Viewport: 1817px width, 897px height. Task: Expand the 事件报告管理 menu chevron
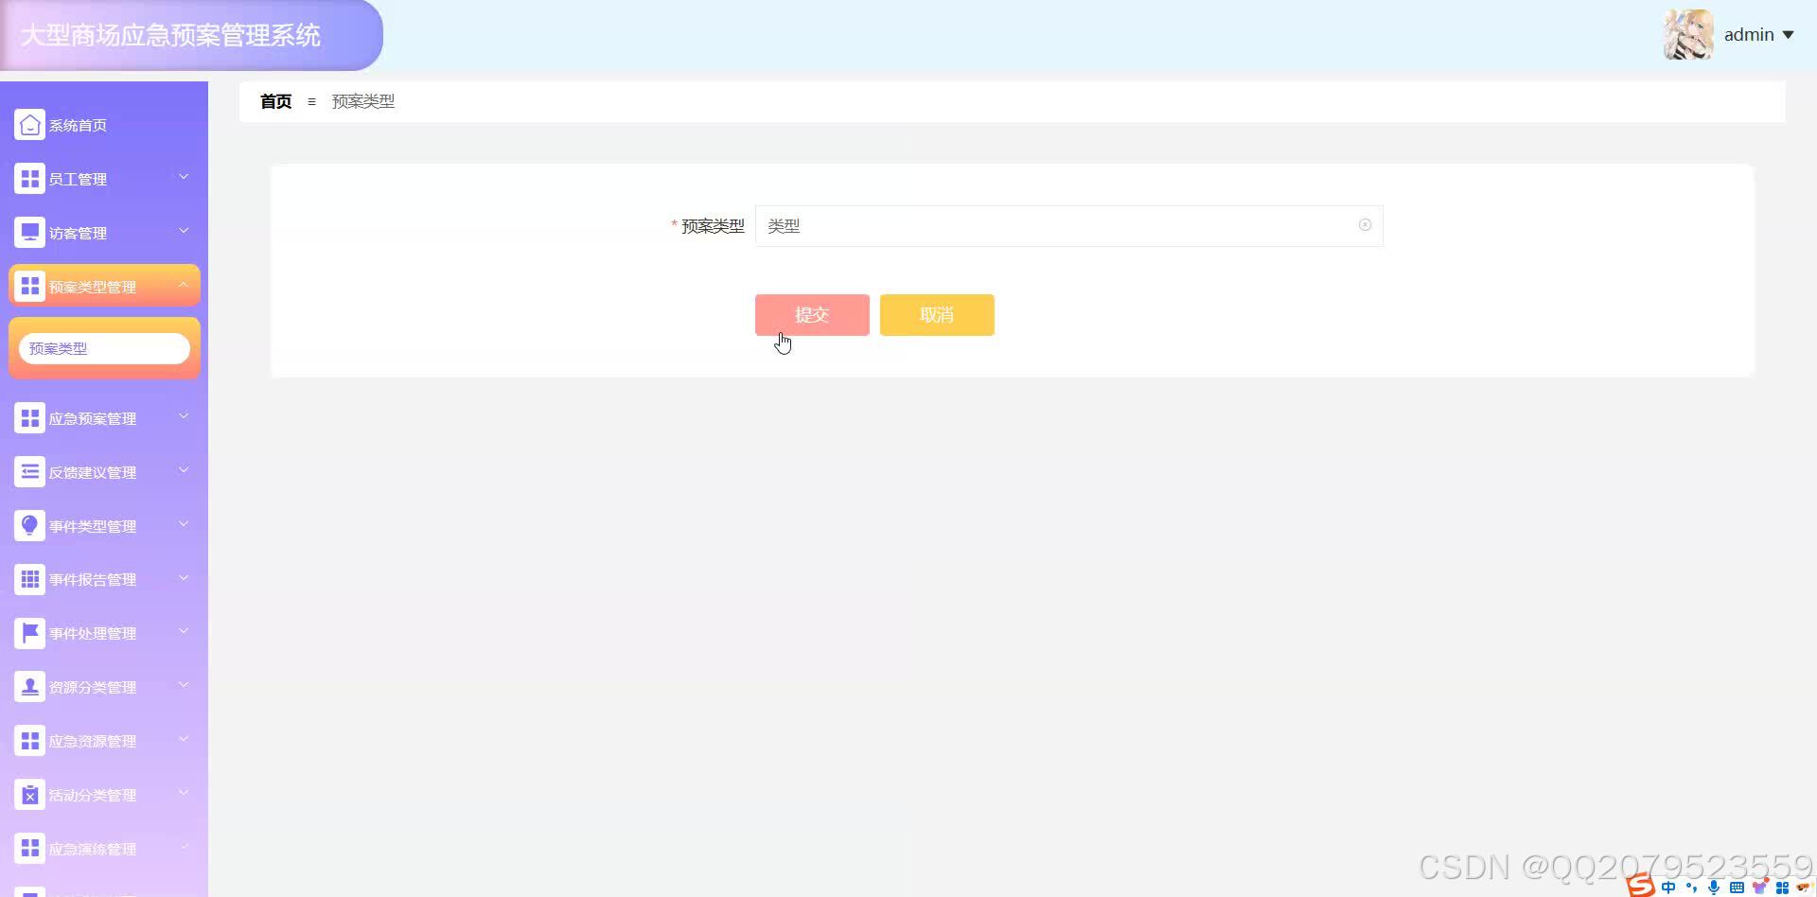(x=184, y=577)
